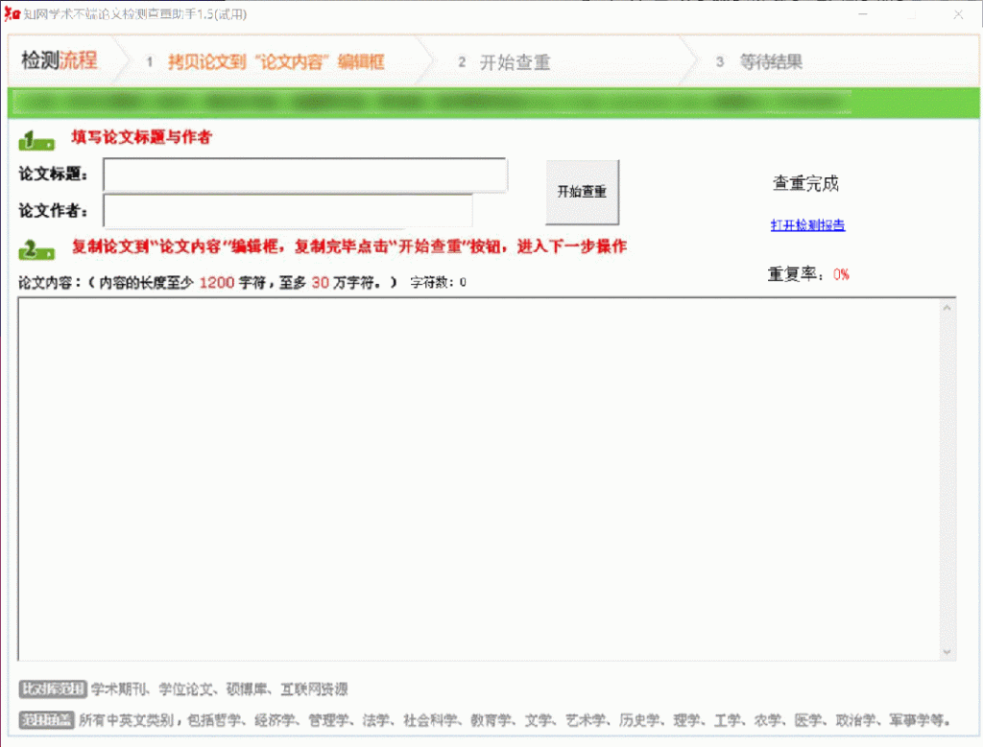The height and width of the screenshot is (747, 983).
Task: Click the app logo icon in title bar
Action: (x=12, y=13)
